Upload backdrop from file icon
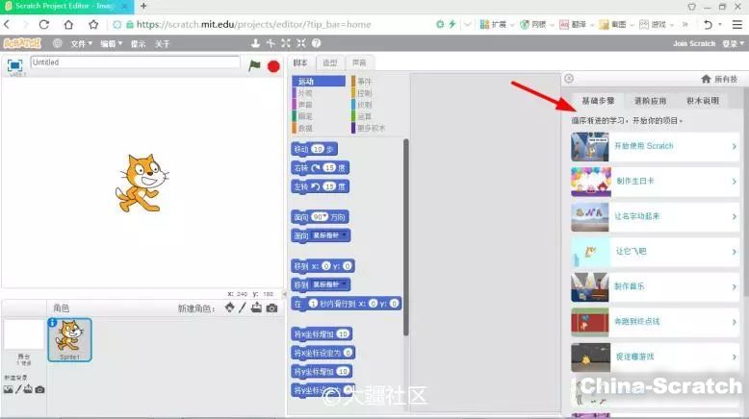The image size is (749, 419). (28, 389)
